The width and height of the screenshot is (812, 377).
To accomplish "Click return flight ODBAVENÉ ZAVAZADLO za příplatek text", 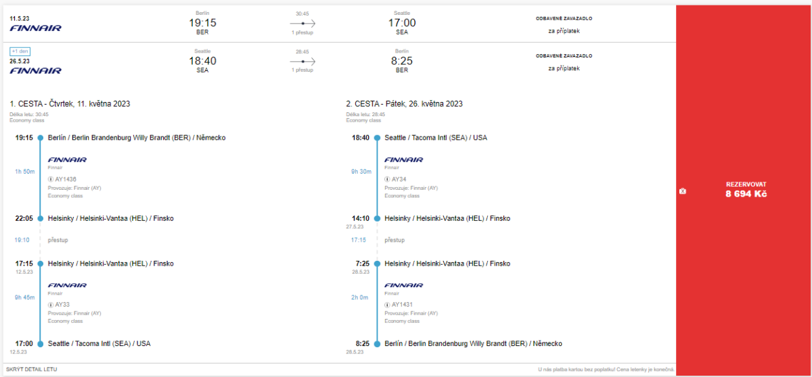I will coord(564,61).
